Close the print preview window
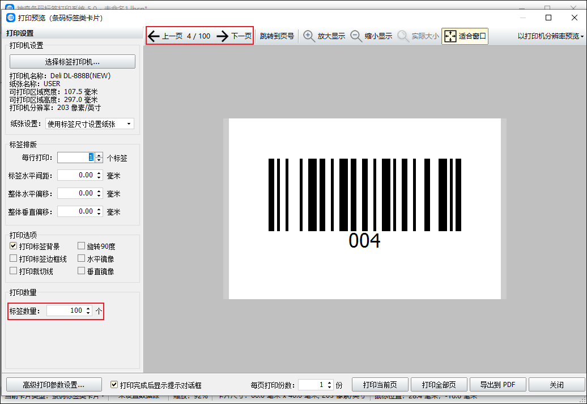Image resolution: width=587 pixels, height=404 pixels. tap(575, 18)
